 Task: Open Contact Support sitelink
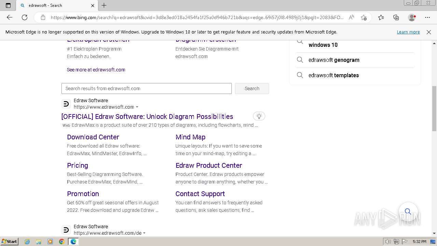200,194
